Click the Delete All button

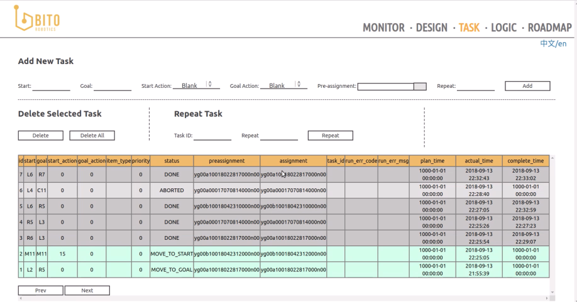pyautogui.click(x=92, y=135)
